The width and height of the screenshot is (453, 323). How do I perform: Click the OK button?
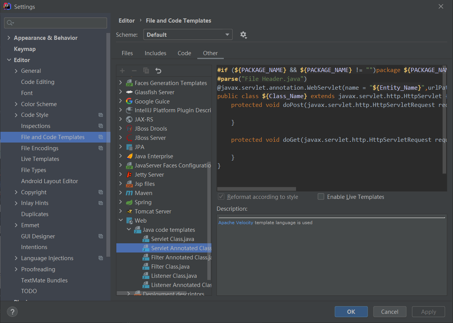tap(351, 312)
